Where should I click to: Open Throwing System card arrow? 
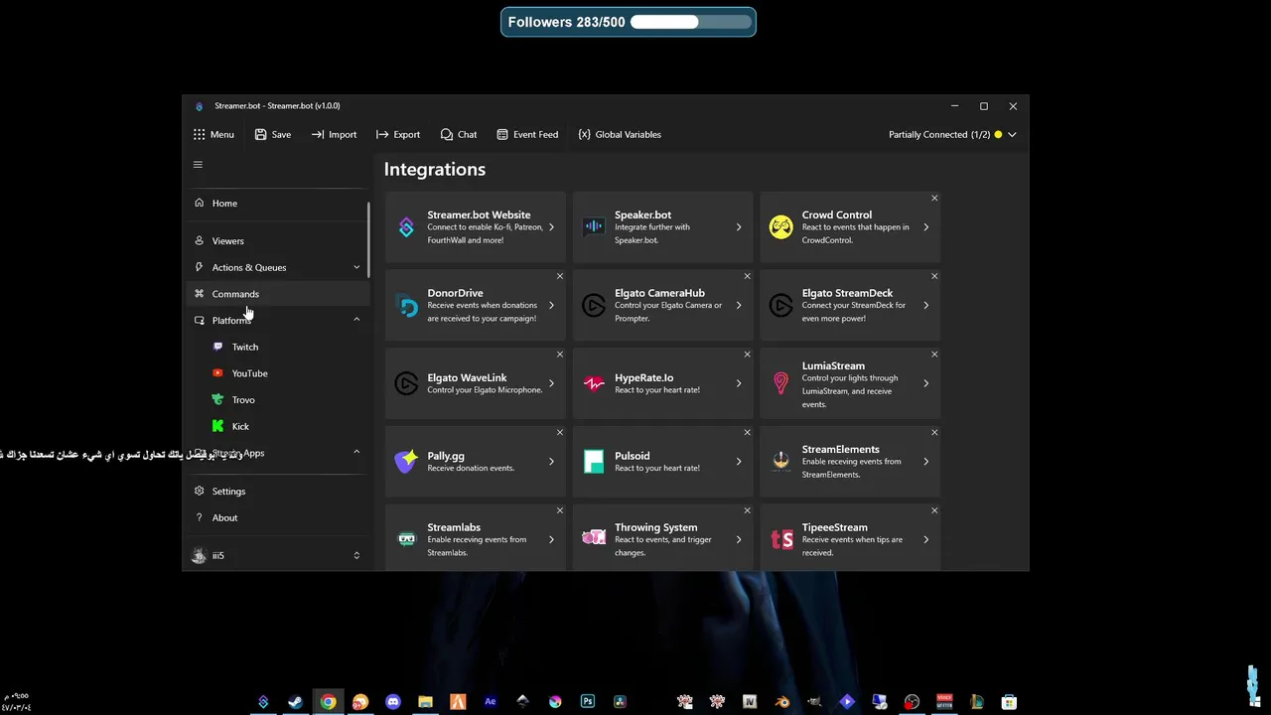point(739,539)
